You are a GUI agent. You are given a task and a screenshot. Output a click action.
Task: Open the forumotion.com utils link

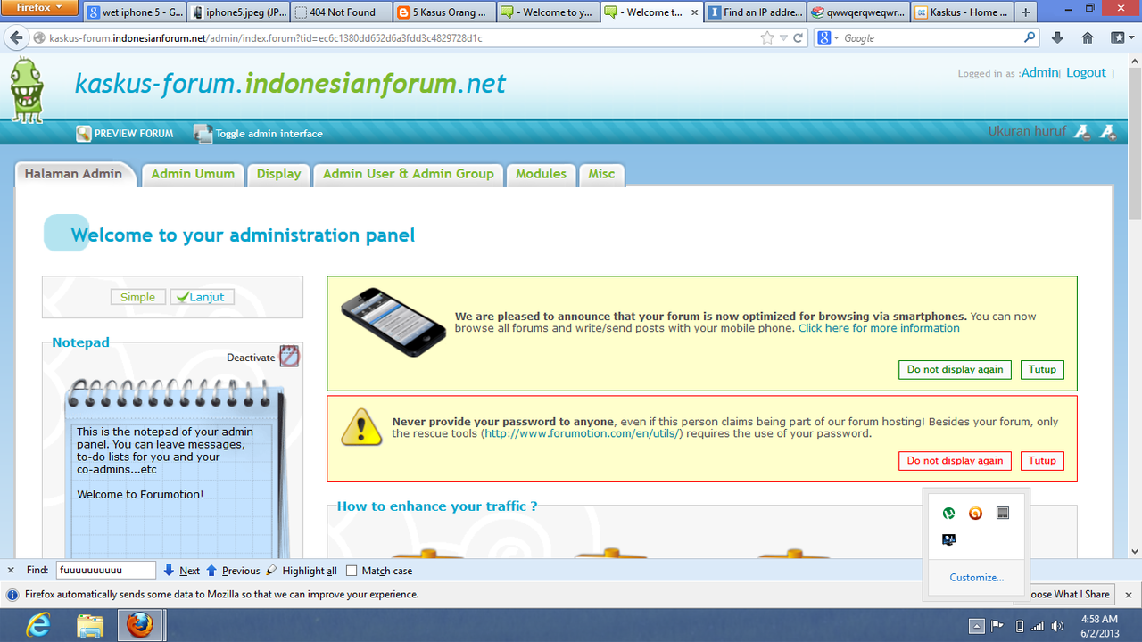tap(582, 433)
